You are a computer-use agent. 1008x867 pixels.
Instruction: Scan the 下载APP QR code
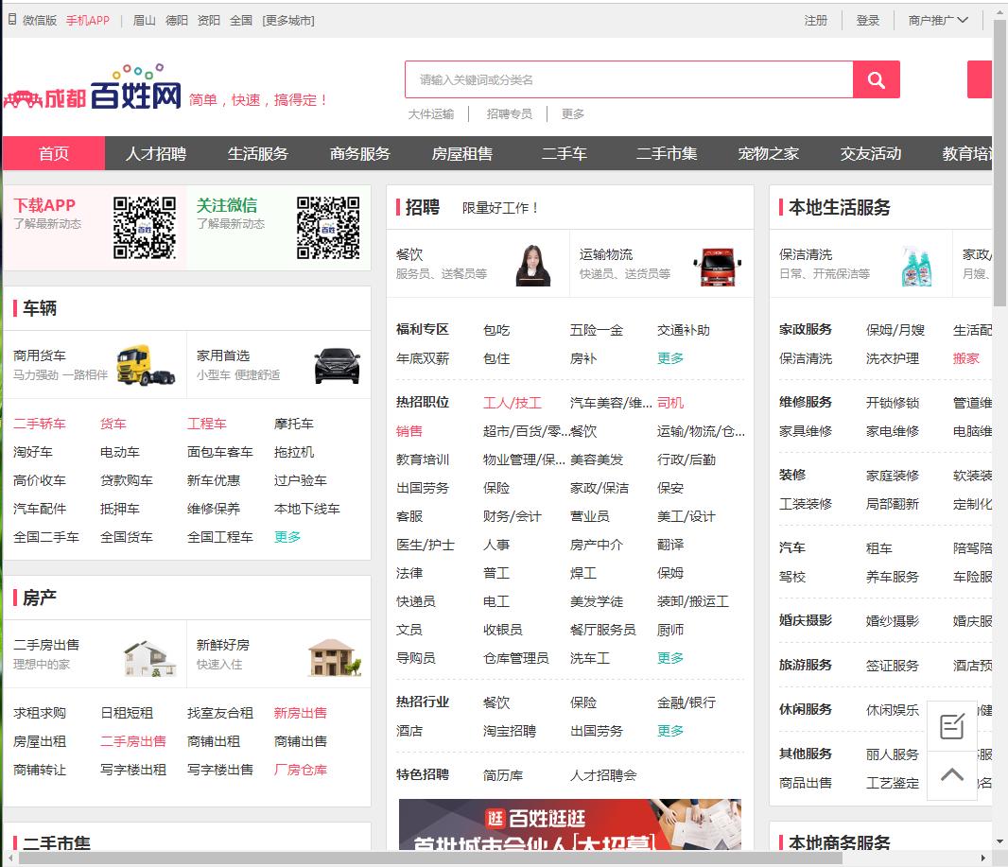pyautogui.click(x=145, y=228)
